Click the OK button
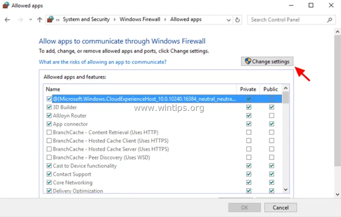This screenshot has height=217, width=341. click(x=245, y=207)
